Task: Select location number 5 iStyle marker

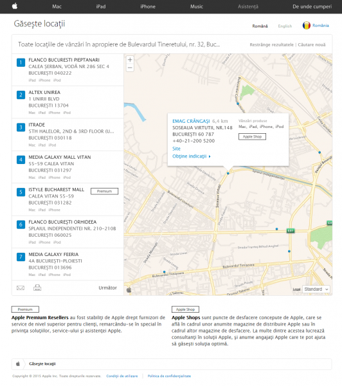Action: [21, 192]
